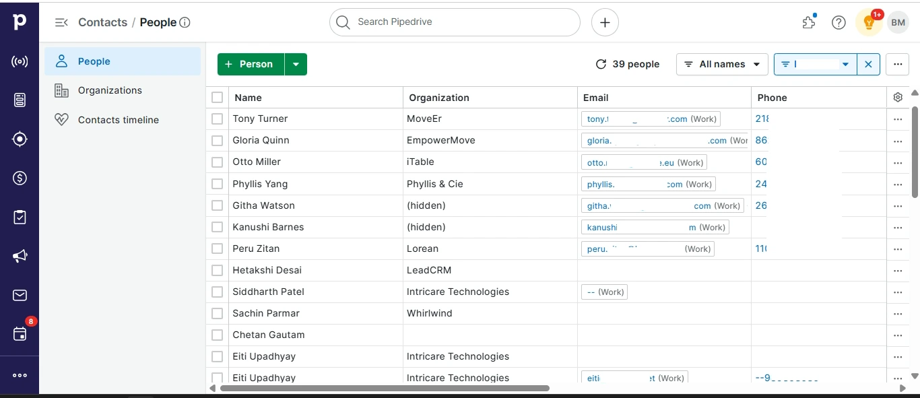Open row actions for Tony Turner
The image size is (920, 398).
pos(898,119)
